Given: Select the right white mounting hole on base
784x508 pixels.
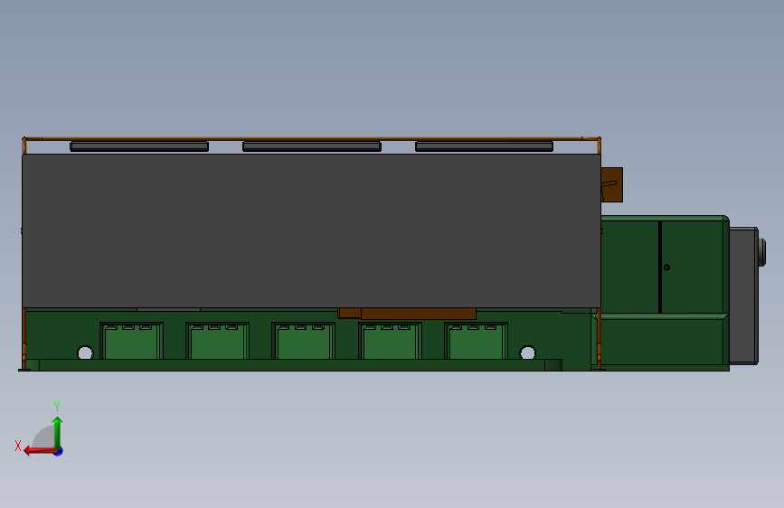Looking at the screenshot, I should (527, 353).
